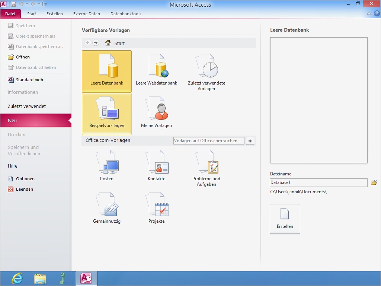Screen dimensions: 381x286
Task: Click the save icon in quick access toolbar
Action: click(13, 4)
